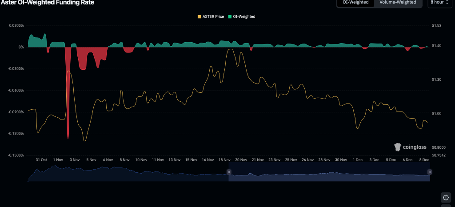Click the 3 Nov date label on x-axis
Image resolution: width=455 pixels, height=207 pixels.
pos(74,159)
